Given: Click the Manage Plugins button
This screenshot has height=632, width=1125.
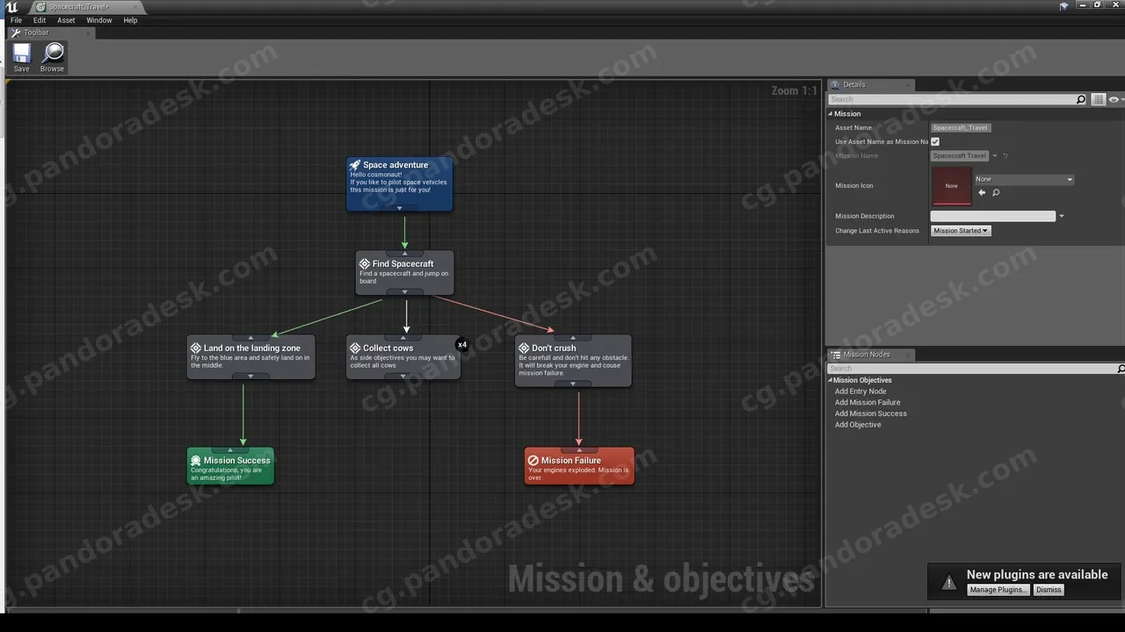Looking at the screenshot, I should coord(998,590).
